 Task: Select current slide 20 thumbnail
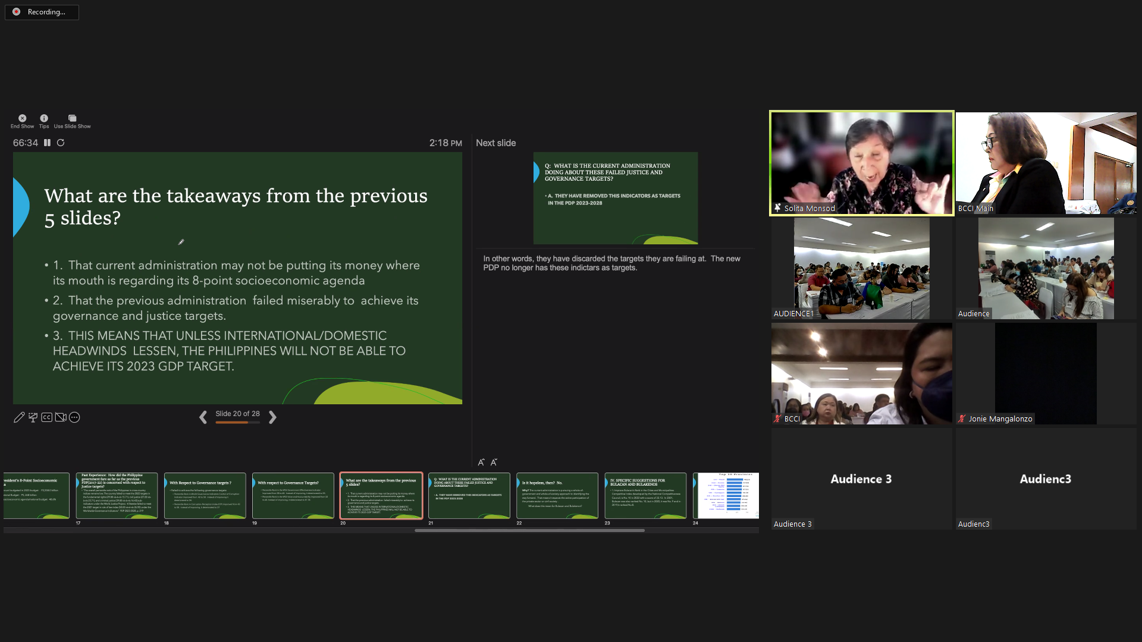tap(381, 496)
